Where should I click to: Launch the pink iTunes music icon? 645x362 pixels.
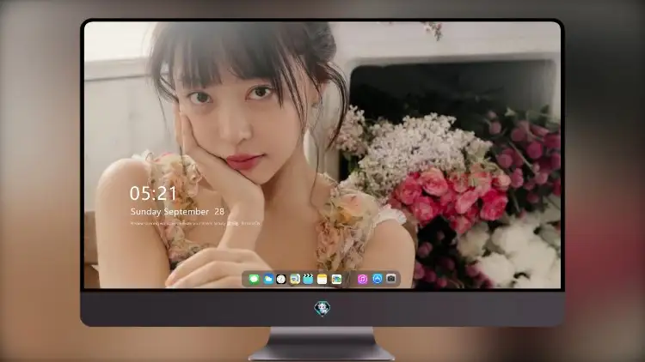click(362, 279)
